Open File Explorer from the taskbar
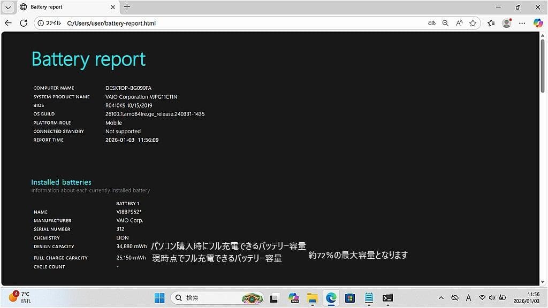Viewport: 548px width, 308px height. (312, 298)
